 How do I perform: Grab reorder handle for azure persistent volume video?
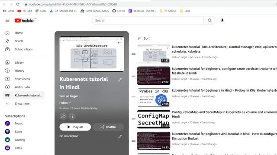(134, 76)
